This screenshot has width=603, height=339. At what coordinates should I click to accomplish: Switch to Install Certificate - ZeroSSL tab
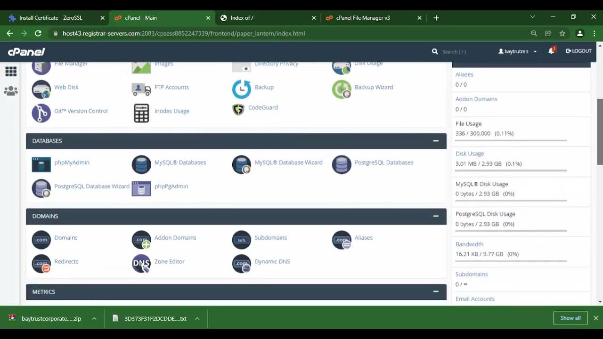(56, 18)
